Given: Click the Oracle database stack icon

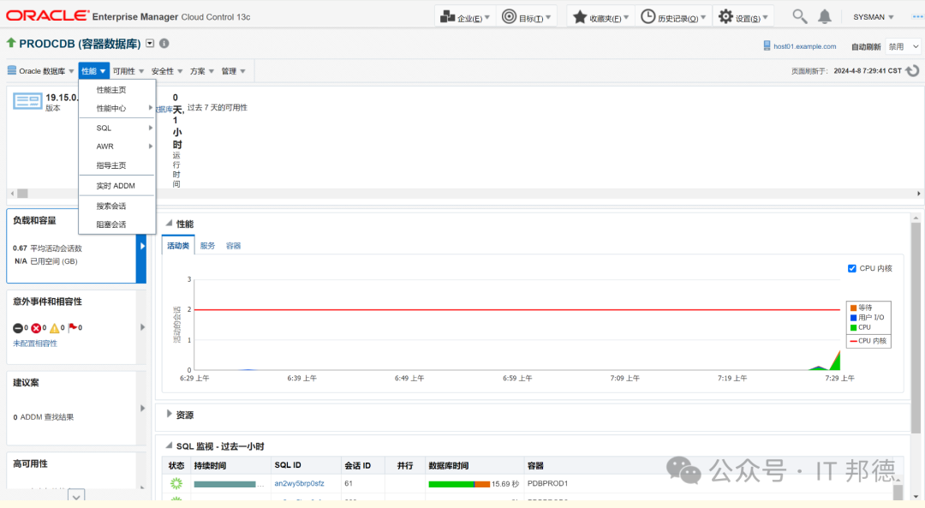Looking at the screenshot, I should coord(12,70).
